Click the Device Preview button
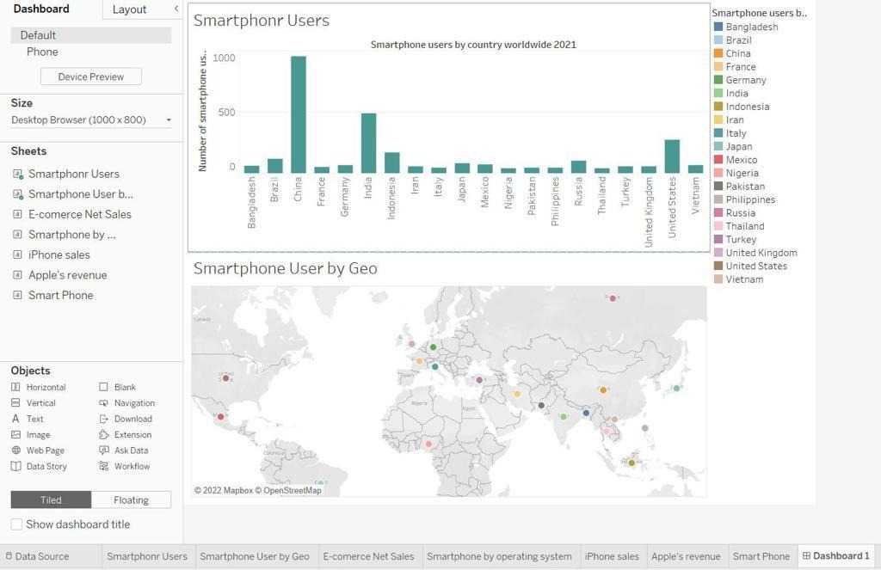881x570 pixels. click(x=91, y=77)
